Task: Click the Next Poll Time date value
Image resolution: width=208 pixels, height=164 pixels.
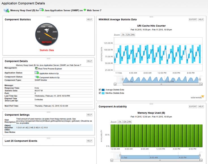Action: pos(51,106)
